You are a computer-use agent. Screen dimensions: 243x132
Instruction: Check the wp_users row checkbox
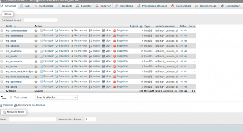point(2,87)
